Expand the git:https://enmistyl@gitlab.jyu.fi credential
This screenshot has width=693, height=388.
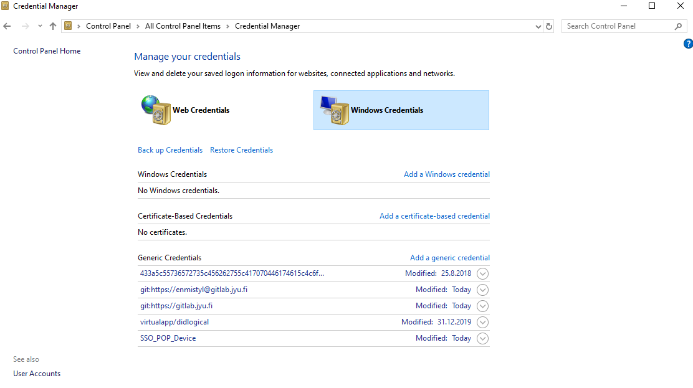[482, 290]
